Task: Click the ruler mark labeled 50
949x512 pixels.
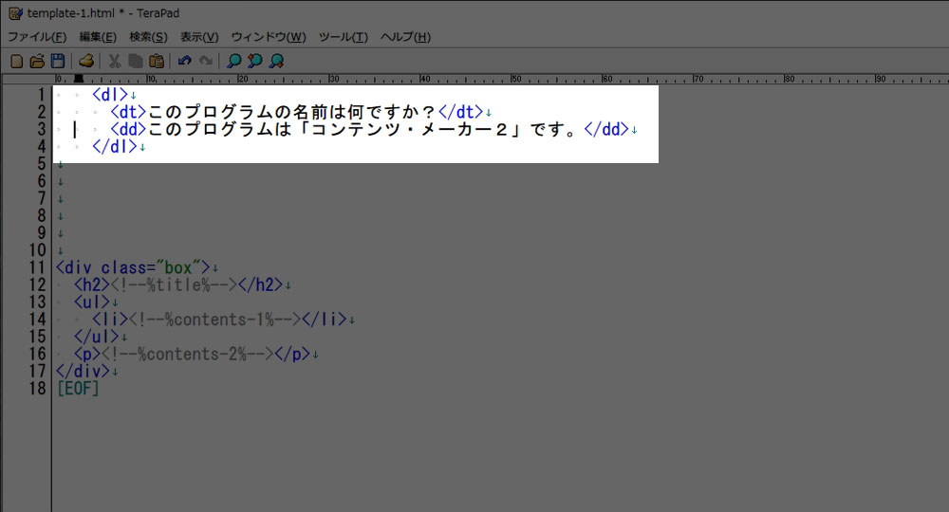Action: (x=515, y=79)
